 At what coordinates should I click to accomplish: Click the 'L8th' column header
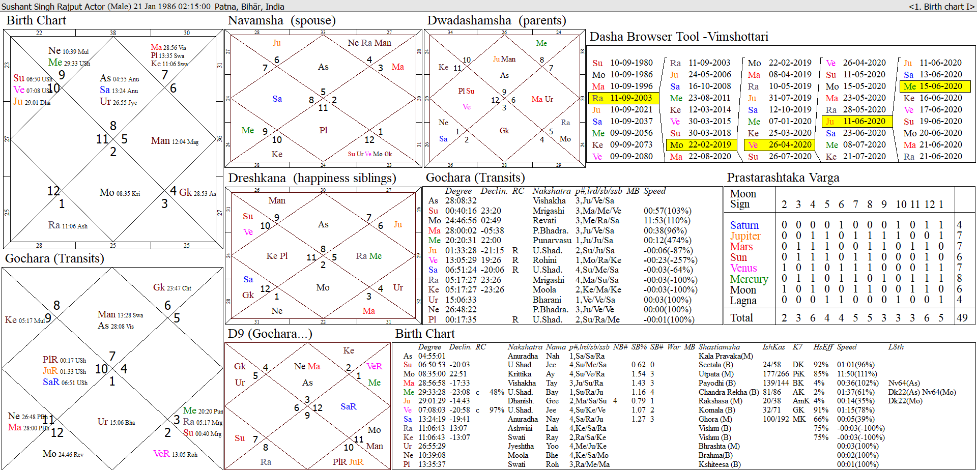click(x=896, y=347)
